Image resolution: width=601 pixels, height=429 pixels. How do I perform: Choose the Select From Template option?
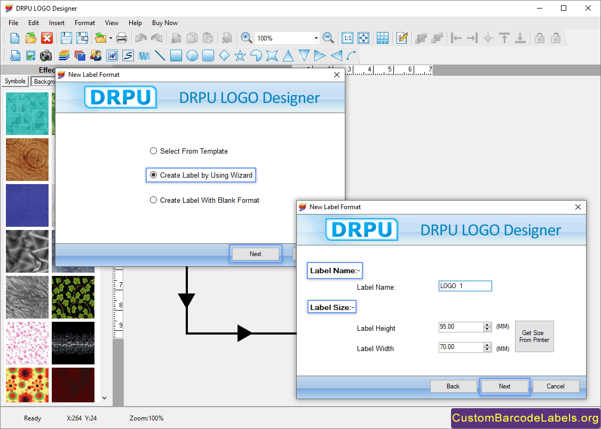[x=188, y=151]
